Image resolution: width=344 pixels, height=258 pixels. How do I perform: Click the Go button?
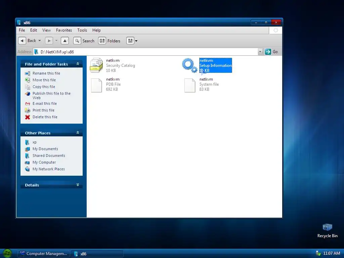(271, 51)
